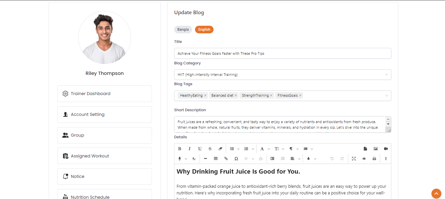Open the Blog Category dropdown
Image resolution: width=445 pixels, height=199 pixels.
click(x=282, y=75)
